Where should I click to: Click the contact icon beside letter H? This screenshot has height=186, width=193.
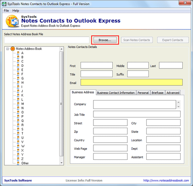[x=18, y=82]
